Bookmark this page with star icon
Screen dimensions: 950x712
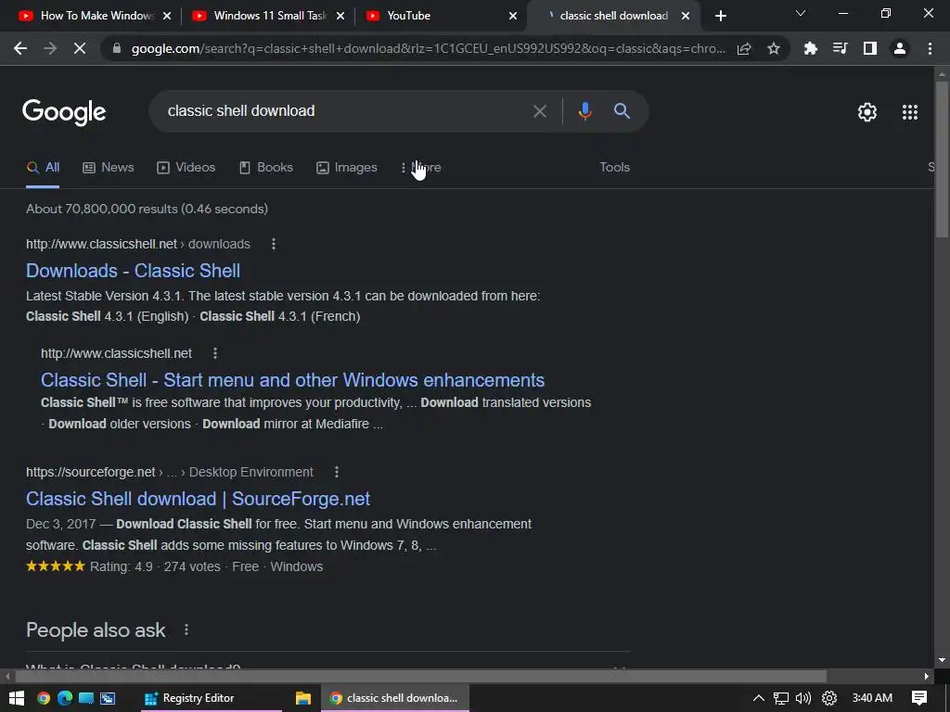tap(774, 48)
